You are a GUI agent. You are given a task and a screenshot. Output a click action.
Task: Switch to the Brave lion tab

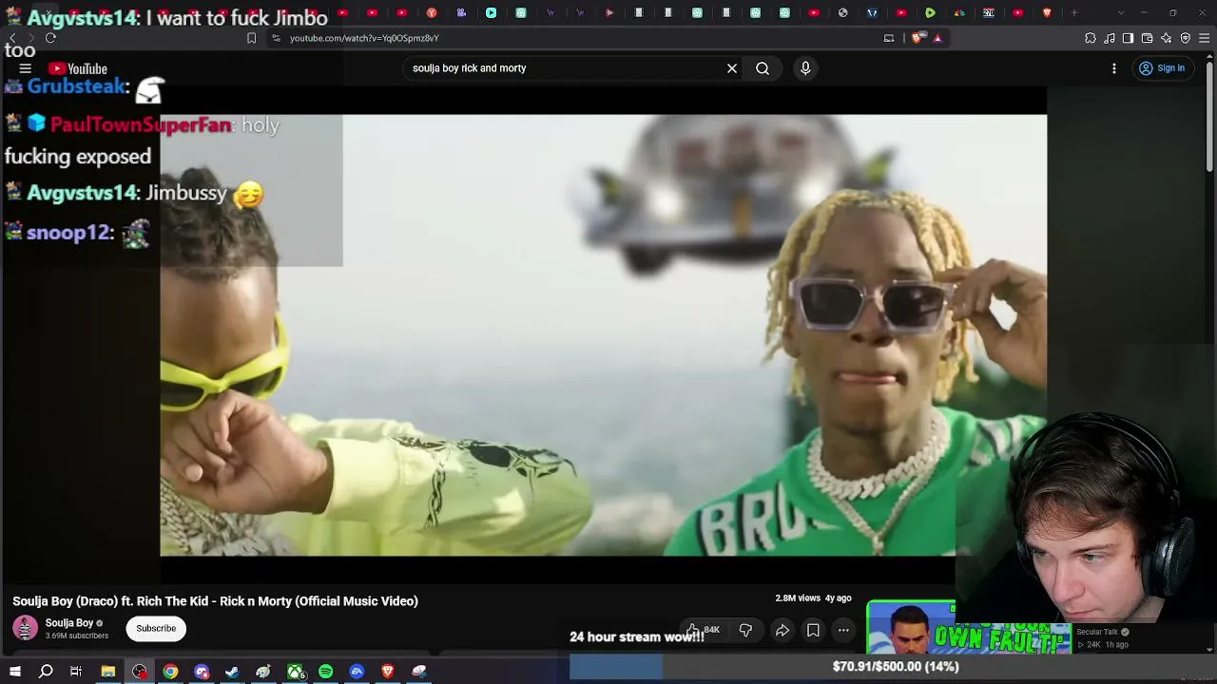1047,13
